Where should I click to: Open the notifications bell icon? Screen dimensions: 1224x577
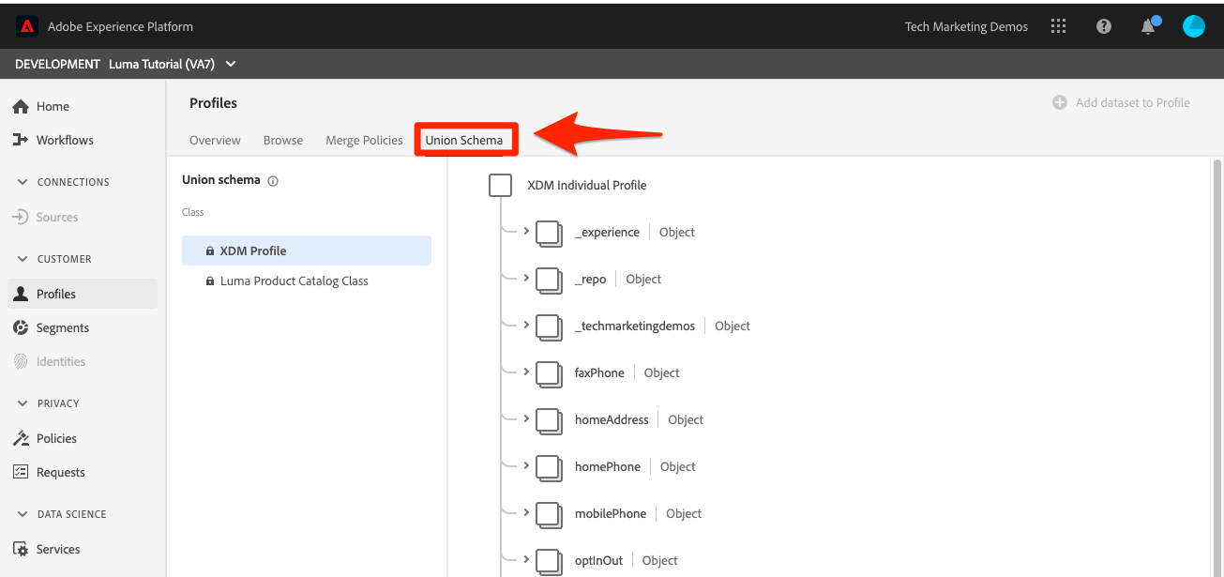(x=1148, y=26)
